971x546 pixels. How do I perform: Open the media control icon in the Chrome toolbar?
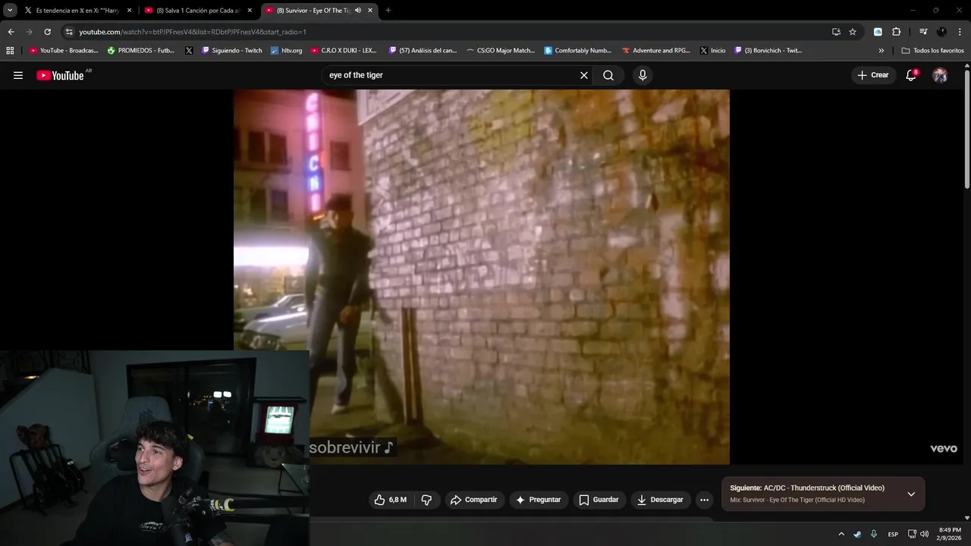click(923, 32)
